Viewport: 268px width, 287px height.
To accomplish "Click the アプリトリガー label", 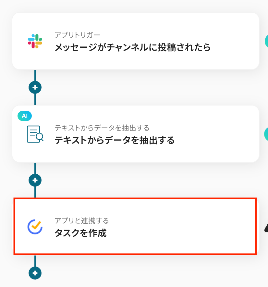I will 78,35.
